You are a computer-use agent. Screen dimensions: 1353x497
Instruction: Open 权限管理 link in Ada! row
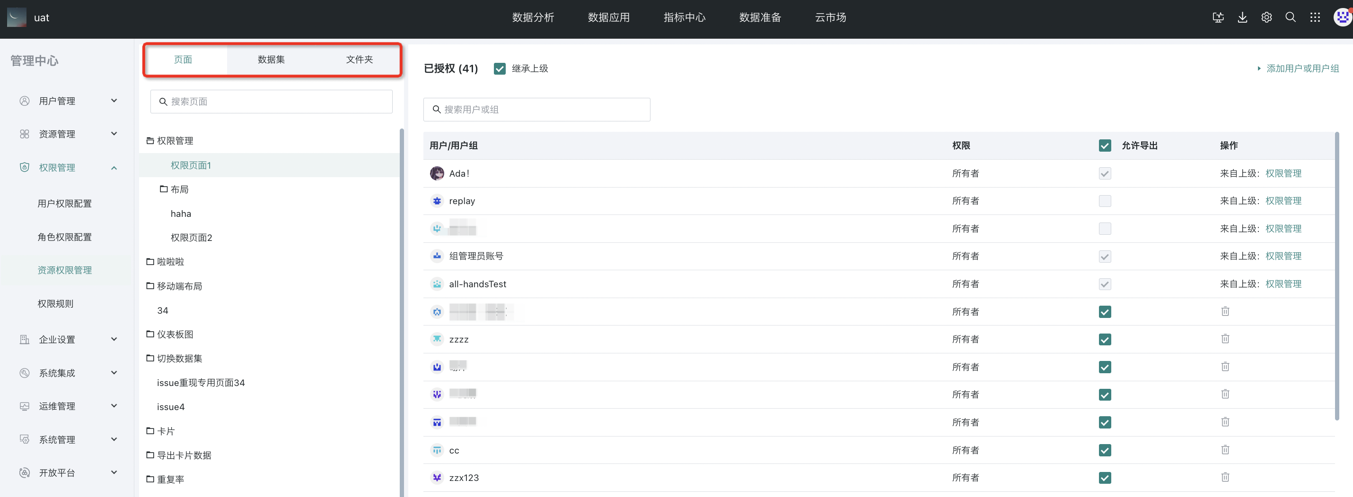[1283, 173]
